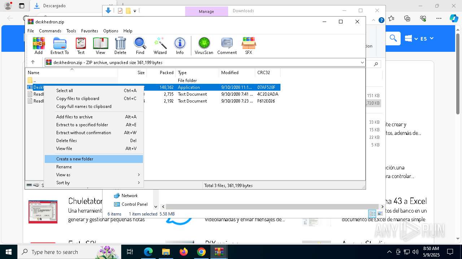Viewport: 462px width, 259px height.
Task: Click the Comment toolbar icon
Action: [x=227, y=46]
